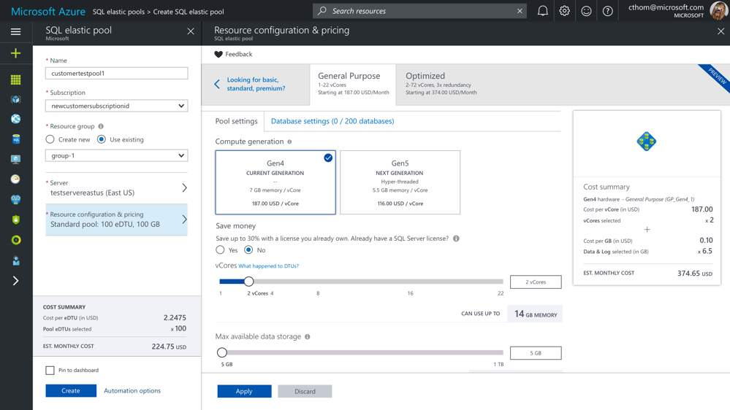Open the gauge monitor icon in the sidebar
This screenshot has width=730, height=410.
click(15, 179)
